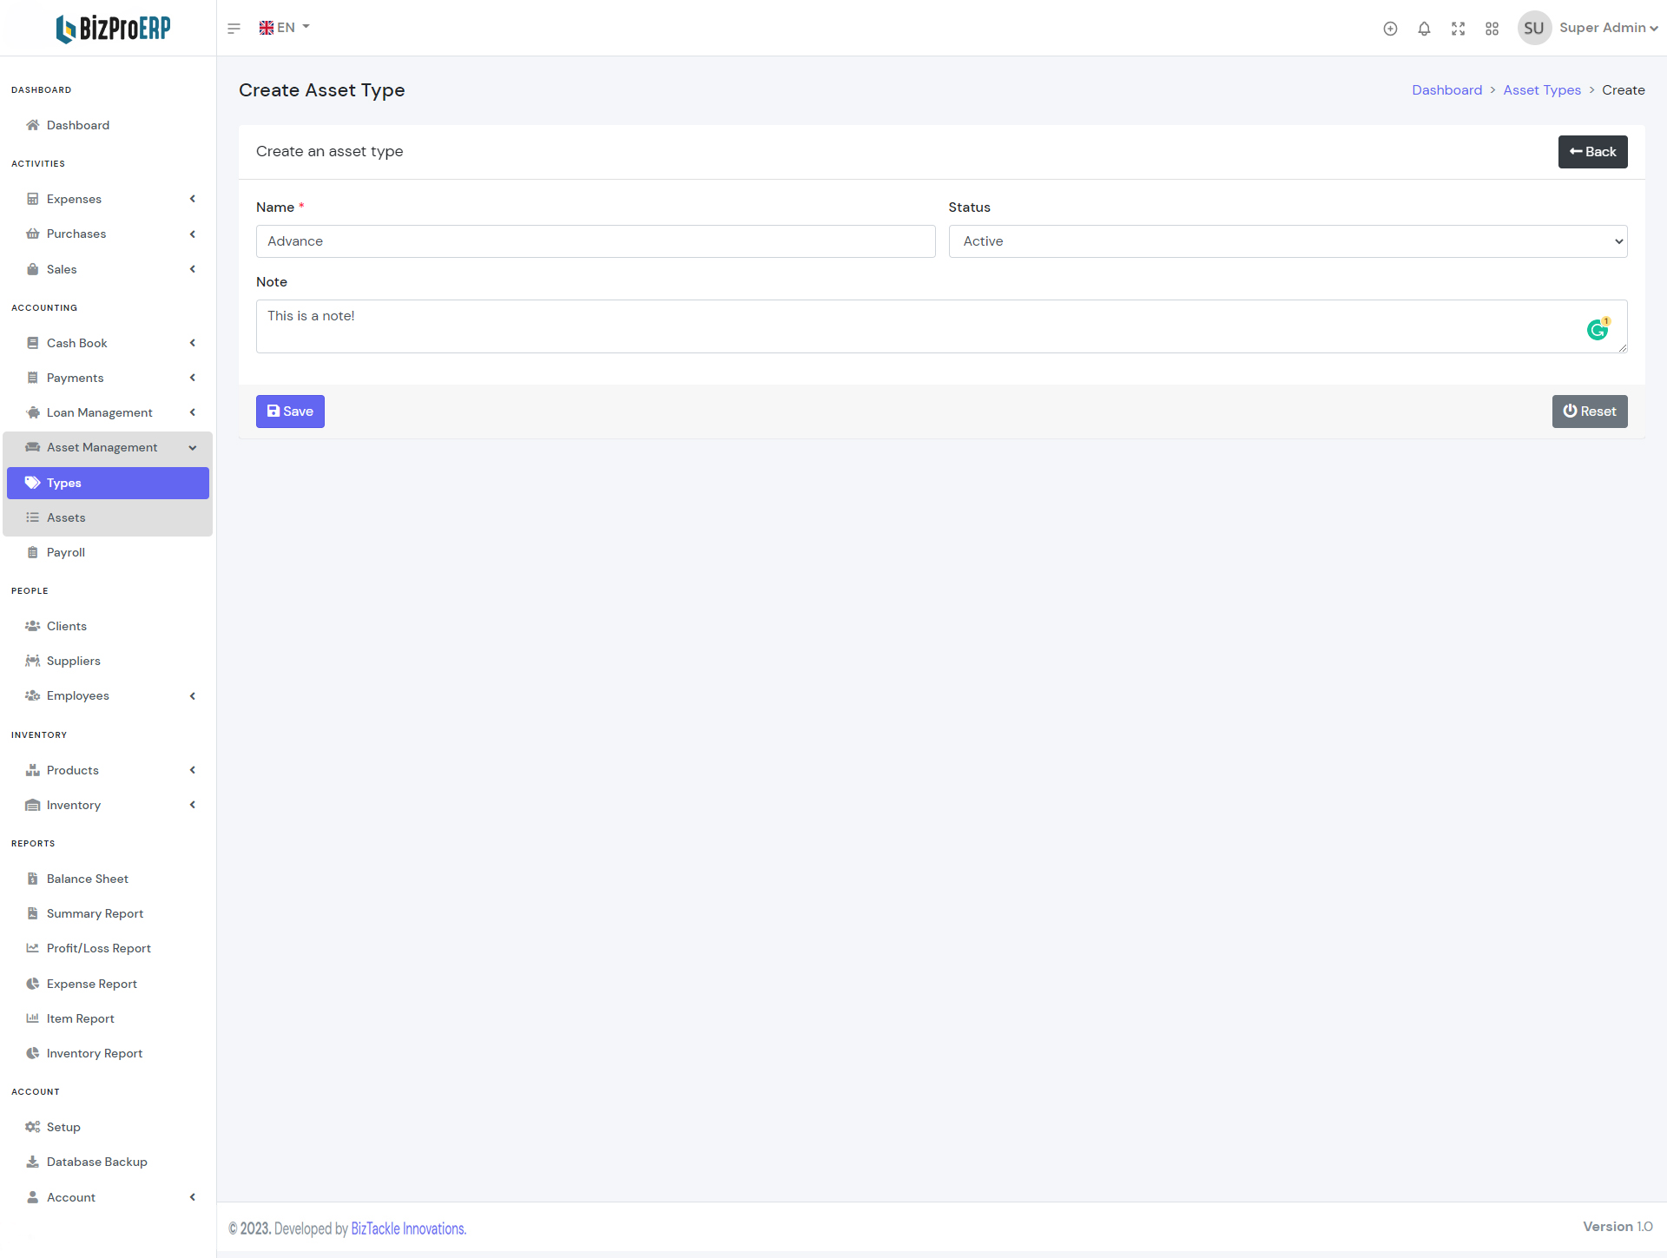Go to Balance Sheet report
Screen dimensions: 1667x1258
coord(87,879)
